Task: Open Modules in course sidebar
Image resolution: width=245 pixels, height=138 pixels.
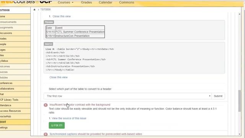Action: tap(15, 77)
